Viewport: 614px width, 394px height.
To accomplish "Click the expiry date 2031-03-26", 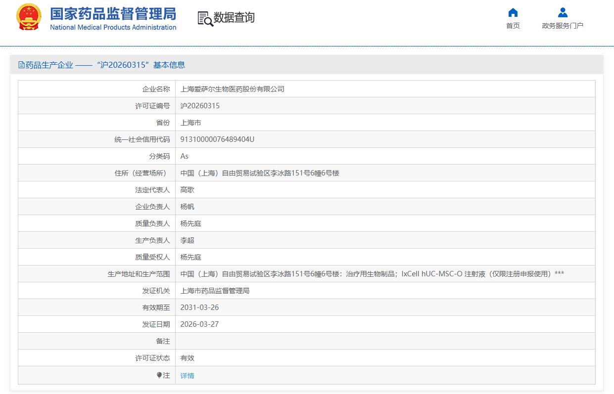I will (x=199, y=307).
